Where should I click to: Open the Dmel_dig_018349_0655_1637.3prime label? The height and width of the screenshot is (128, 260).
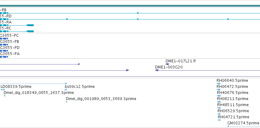tap(38, 93)
